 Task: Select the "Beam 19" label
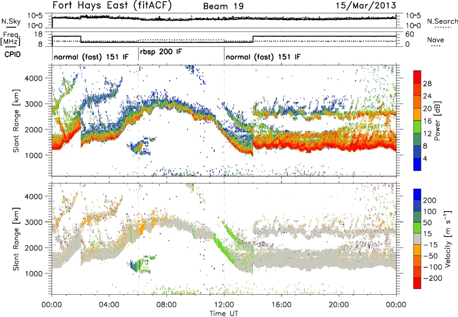223,6
